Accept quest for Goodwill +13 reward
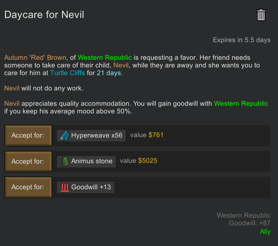 [28, 187]
